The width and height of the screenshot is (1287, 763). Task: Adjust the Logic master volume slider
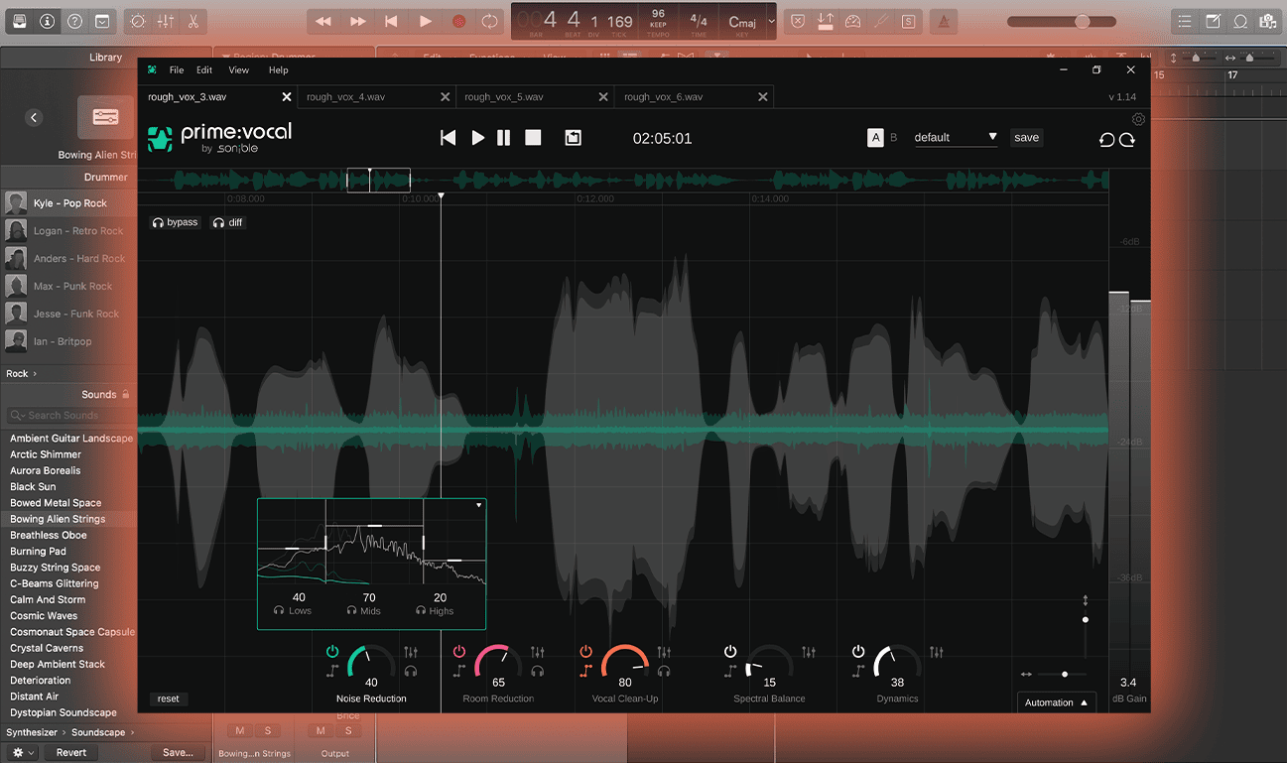click(1062, 21)
